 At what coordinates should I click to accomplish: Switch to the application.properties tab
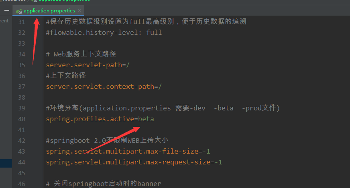(49, 10)
